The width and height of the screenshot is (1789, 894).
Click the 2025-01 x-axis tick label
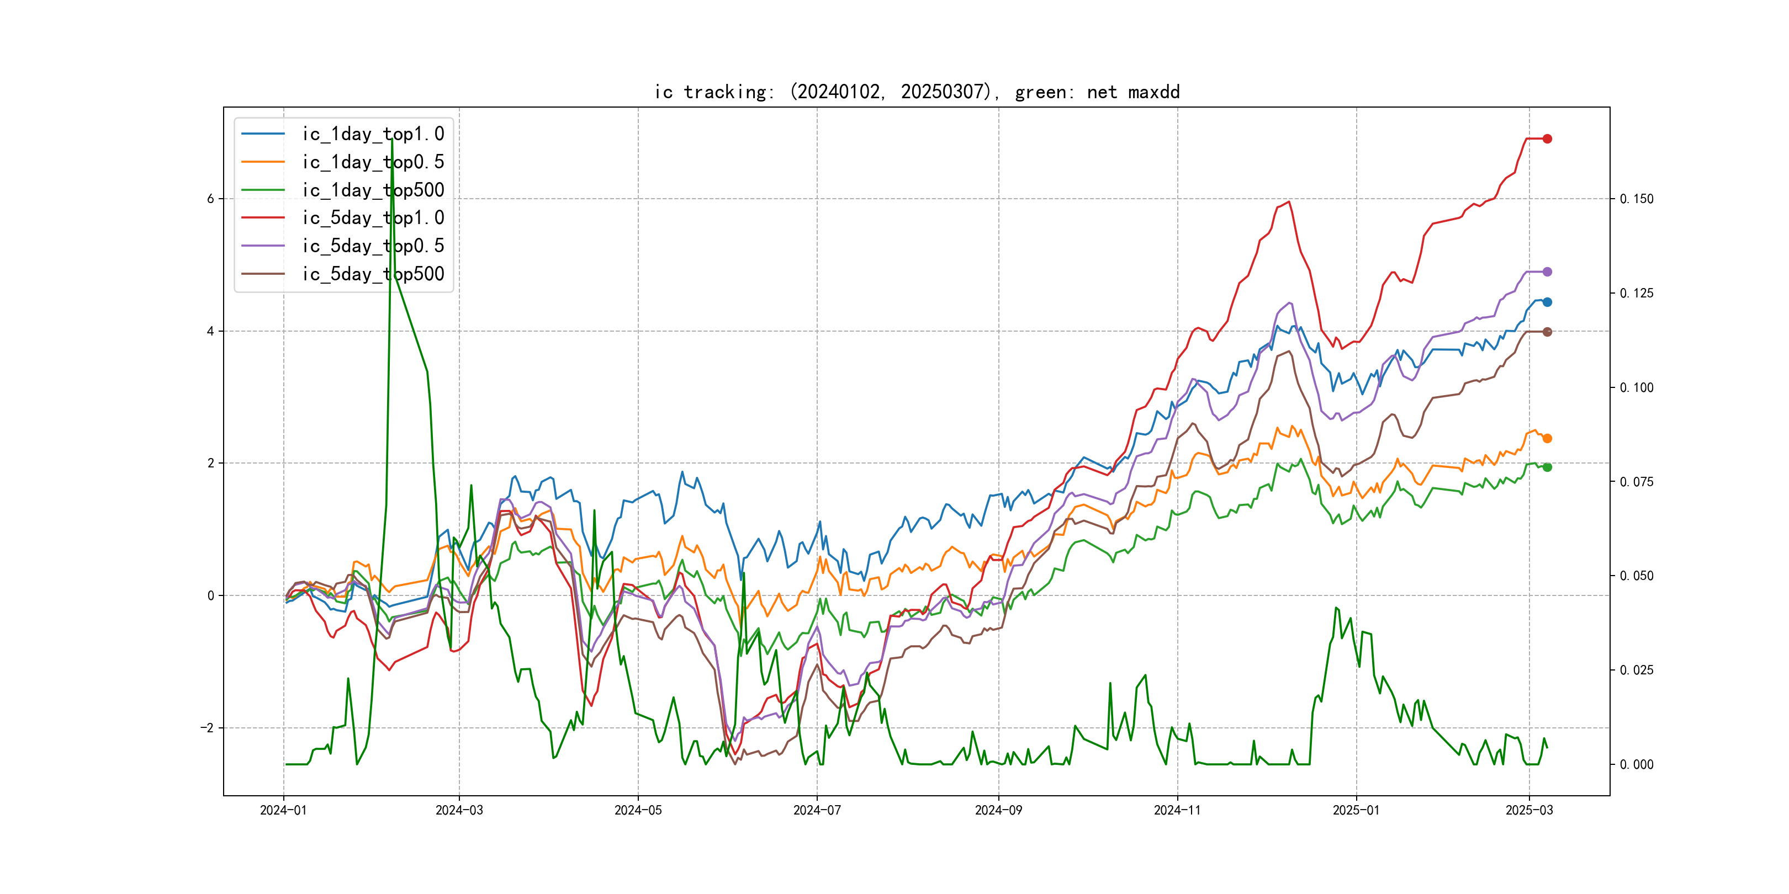coord(1356,810)
